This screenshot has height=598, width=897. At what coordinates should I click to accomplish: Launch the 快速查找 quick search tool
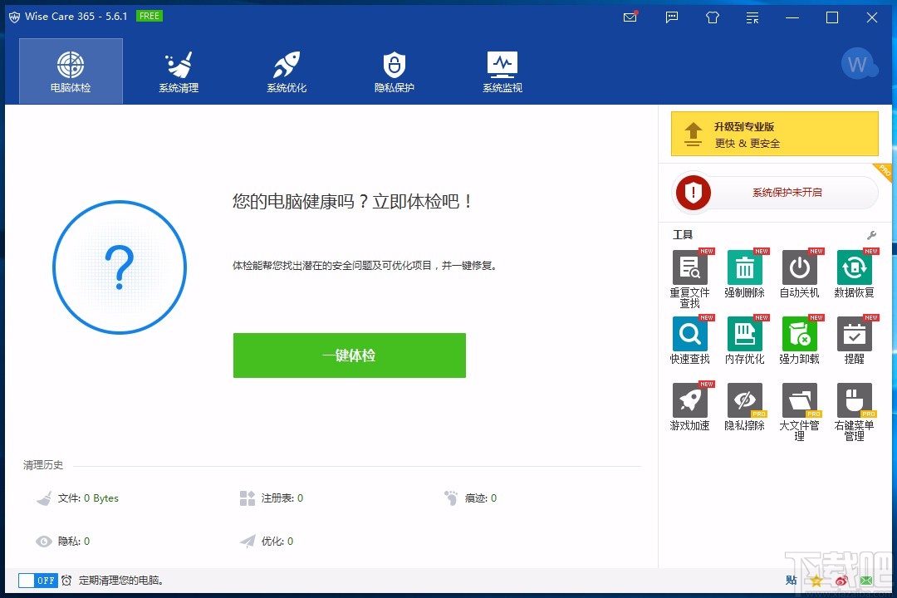tap(690, 341)
